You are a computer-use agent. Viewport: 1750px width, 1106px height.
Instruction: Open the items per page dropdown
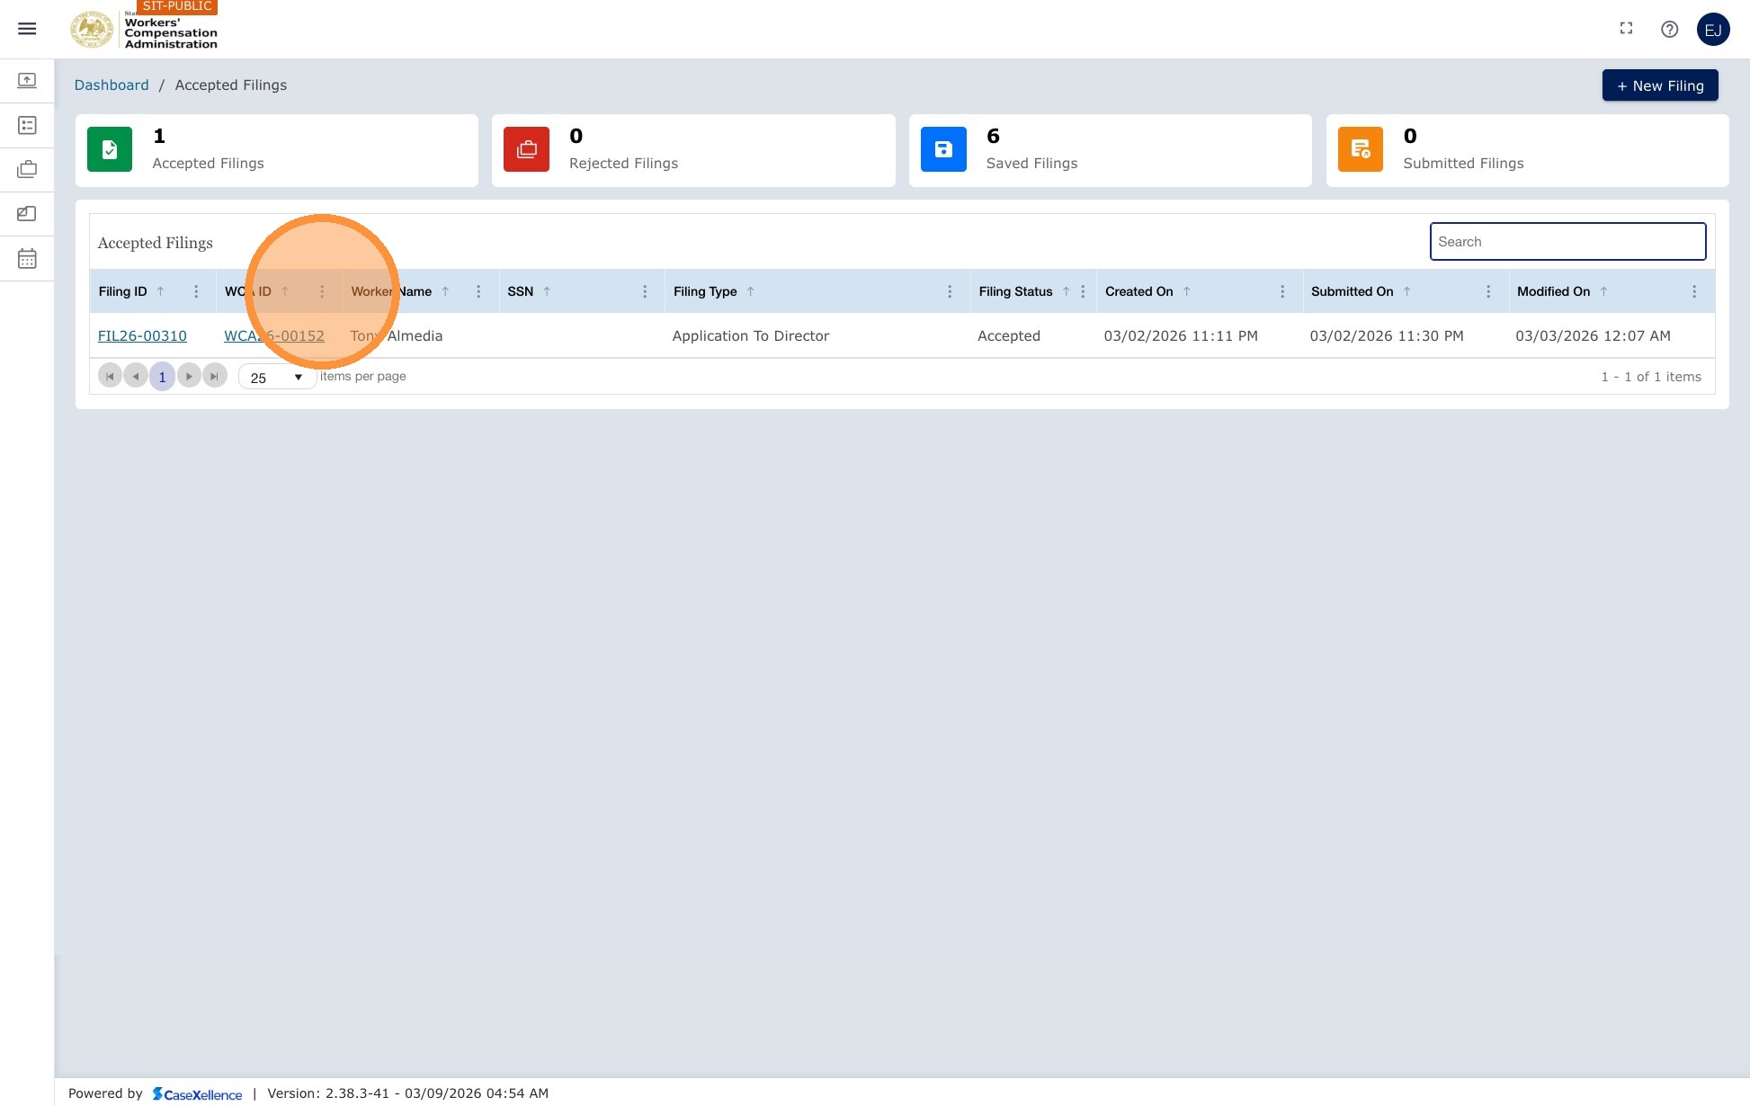[x=277, y=377]
